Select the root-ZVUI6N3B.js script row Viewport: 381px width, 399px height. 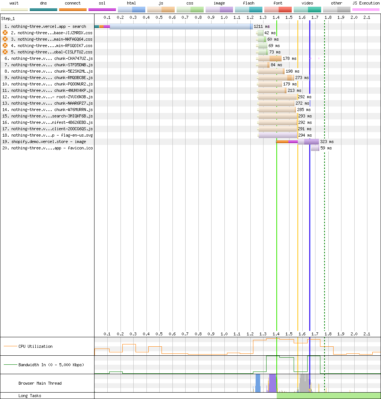click(x=47, y=97)
